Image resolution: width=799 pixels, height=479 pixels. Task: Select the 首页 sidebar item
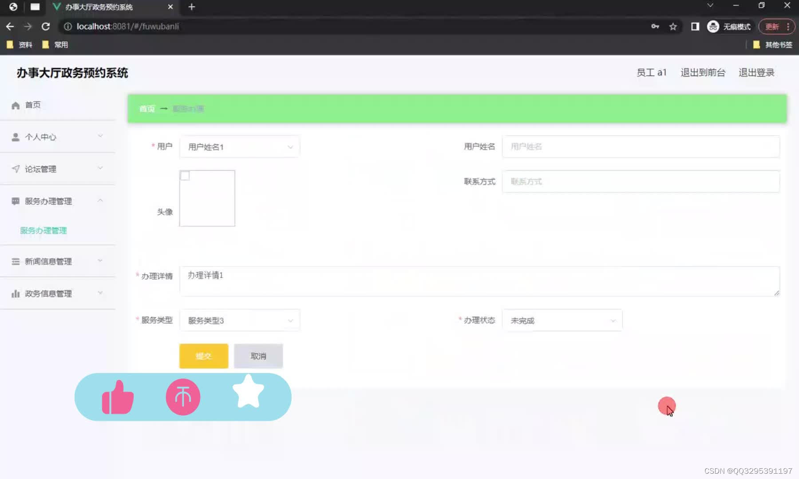pyautogui.click(x=57, y=105)
